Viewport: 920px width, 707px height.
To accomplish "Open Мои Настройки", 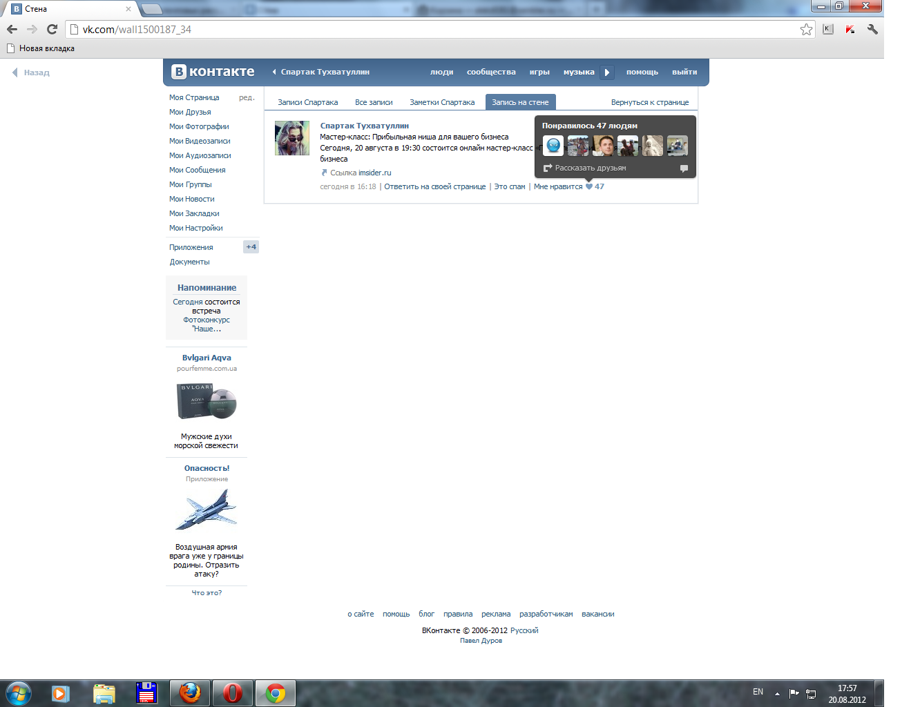I will (196, 228).
